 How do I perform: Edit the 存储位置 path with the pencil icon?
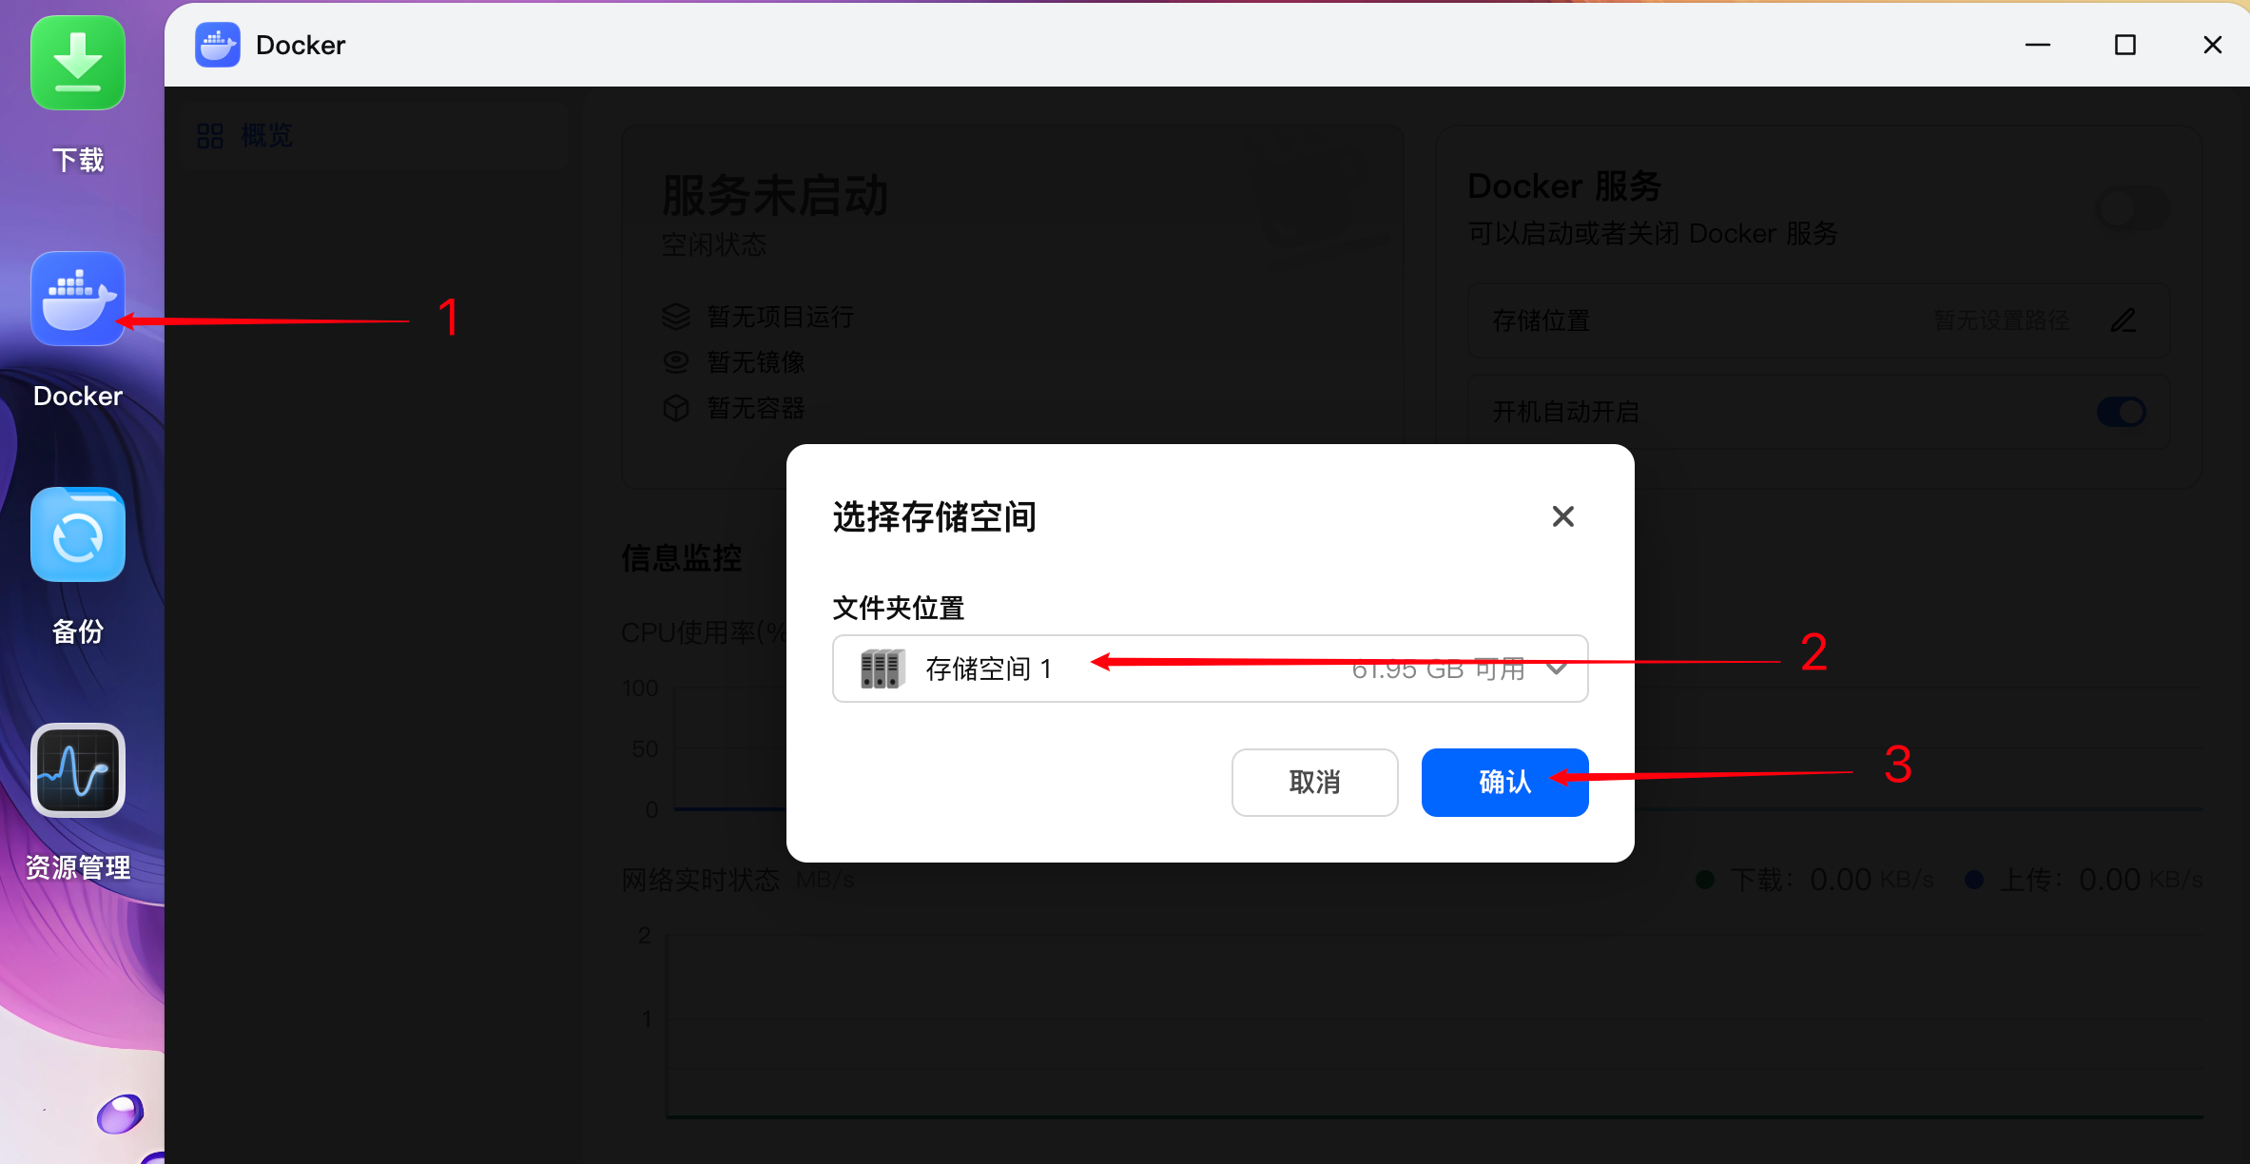[2124, 320]
